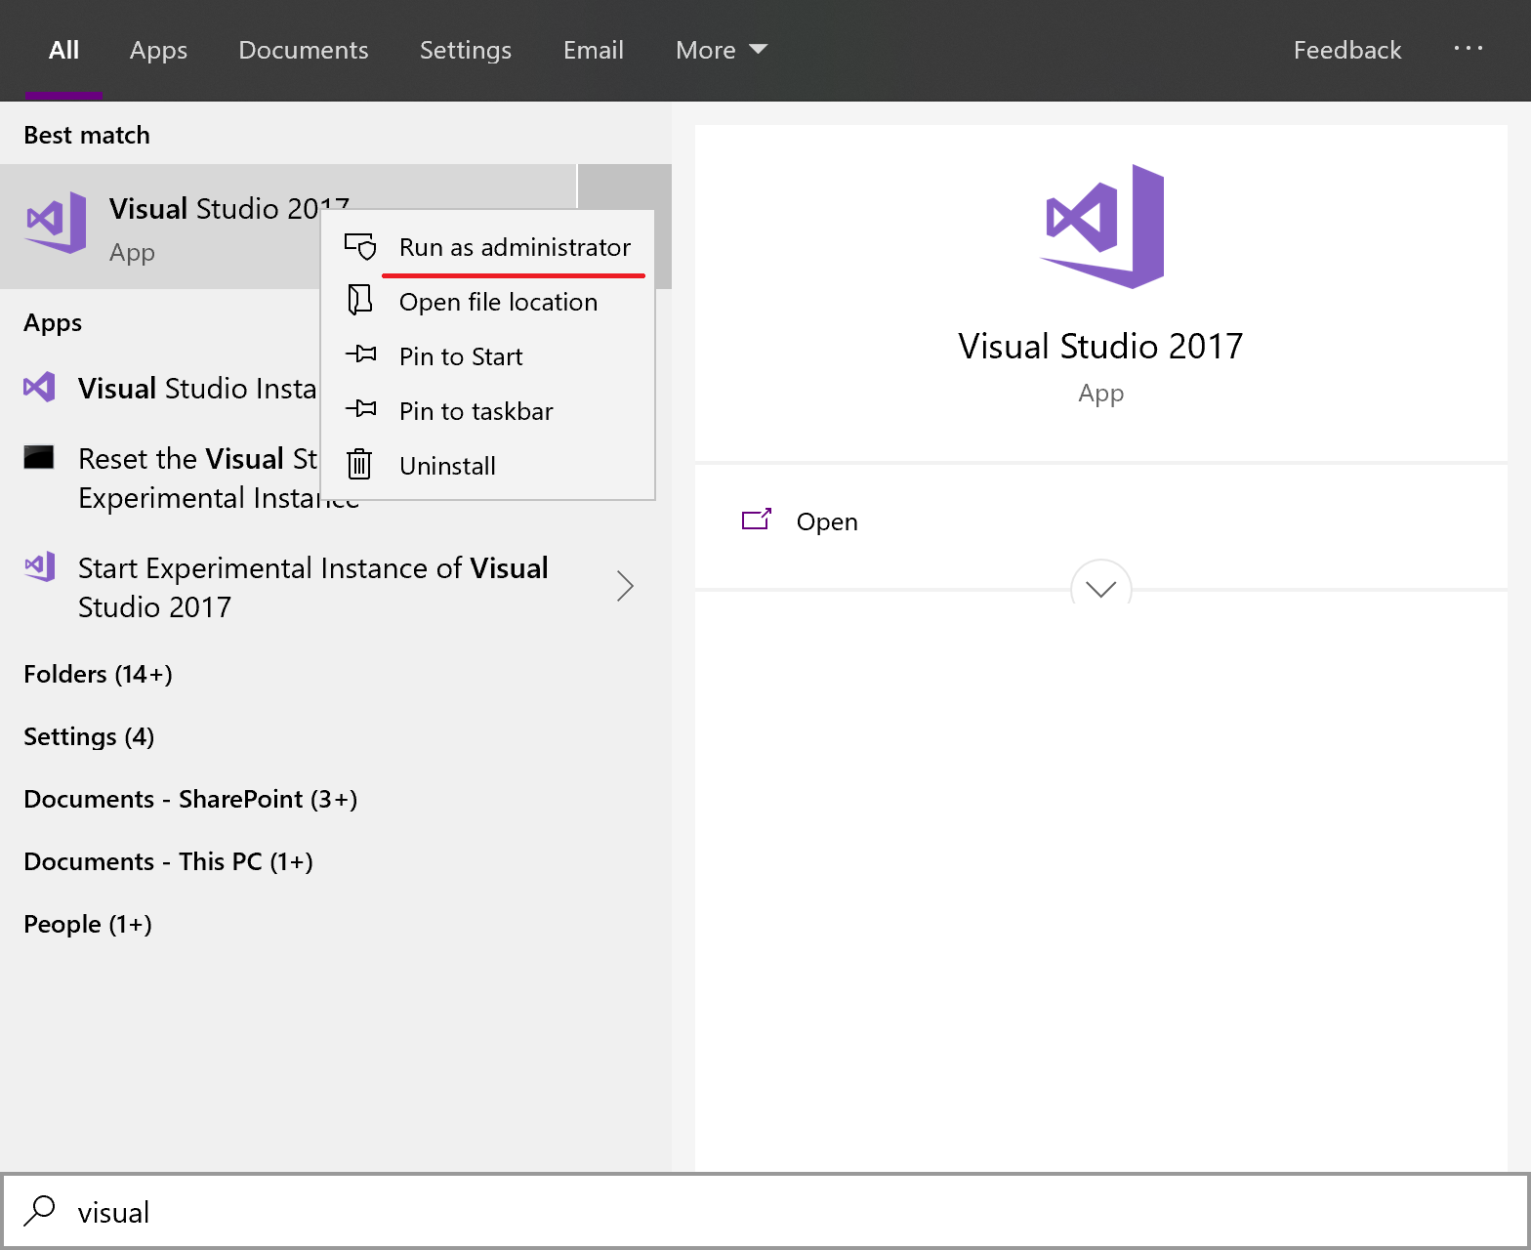Show Settings (4) results
The image size is (1531, 1250).
coord(89,736)
